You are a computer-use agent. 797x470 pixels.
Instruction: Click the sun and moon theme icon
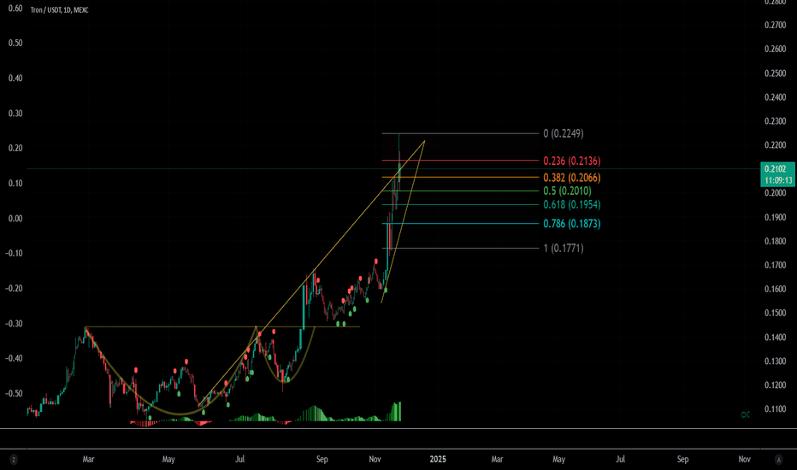coord(745,414)
